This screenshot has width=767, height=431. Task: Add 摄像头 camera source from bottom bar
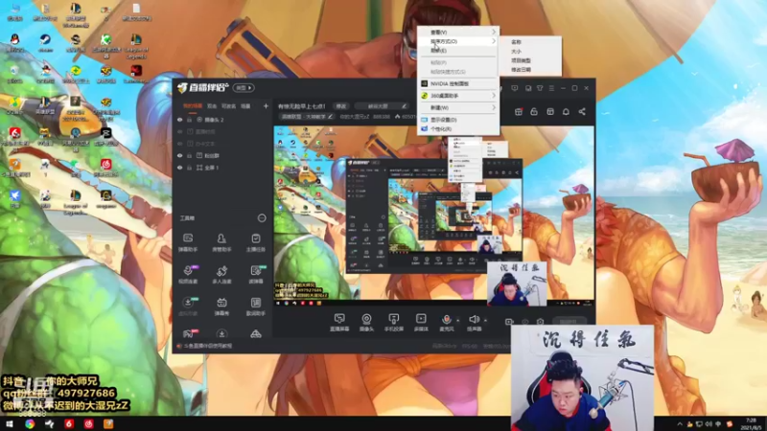[366, 323]
